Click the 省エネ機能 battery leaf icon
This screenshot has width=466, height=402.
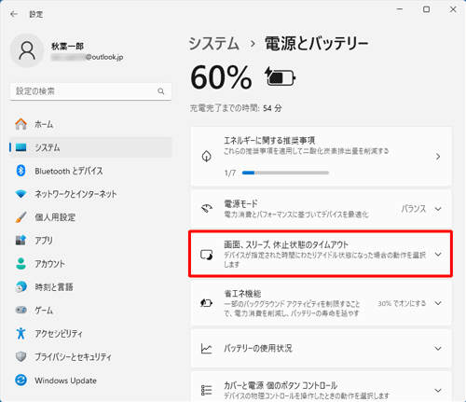(206, 303)
